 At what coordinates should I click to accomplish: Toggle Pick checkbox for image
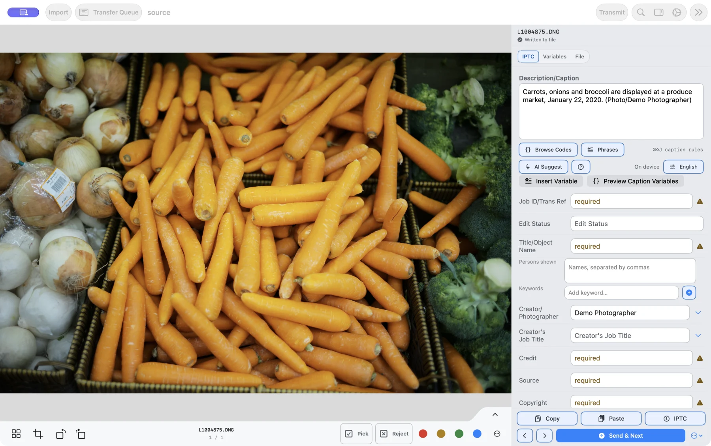[x=356, y=434]
